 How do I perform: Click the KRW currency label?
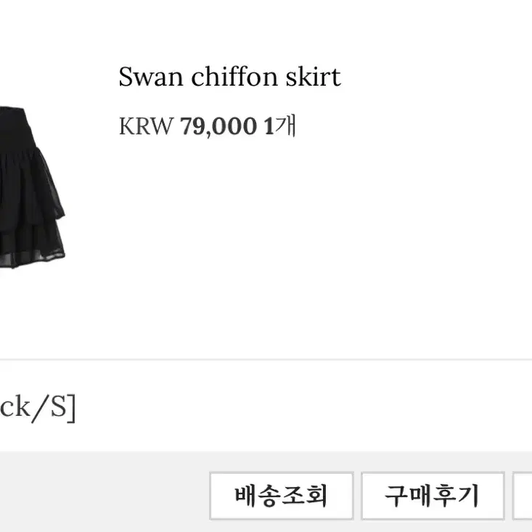[x=146, y=126]
